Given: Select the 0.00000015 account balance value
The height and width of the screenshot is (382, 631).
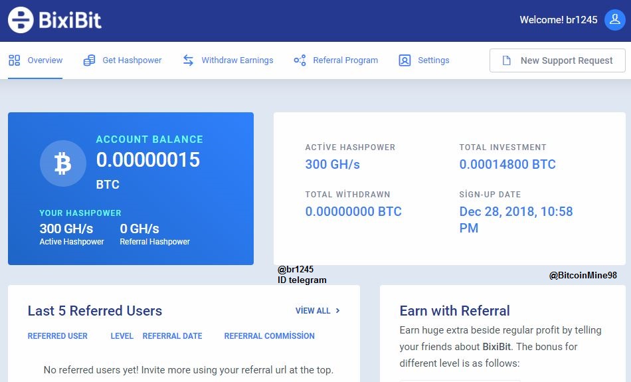Looking at the screenshot, I should (147, 160).
